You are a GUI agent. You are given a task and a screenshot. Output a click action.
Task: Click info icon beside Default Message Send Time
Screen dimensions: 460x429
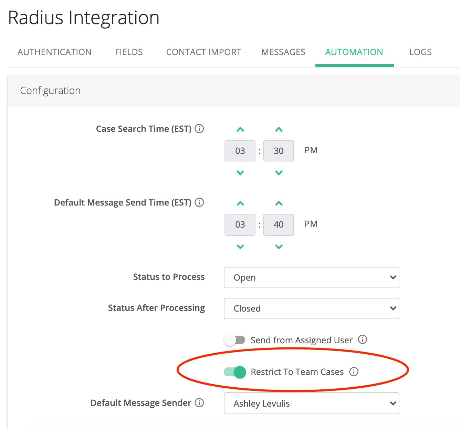point(199,202)
